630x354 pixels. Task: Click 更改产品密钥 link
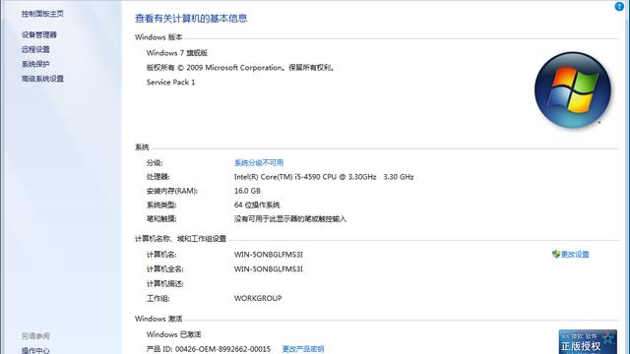click(303, 349)
